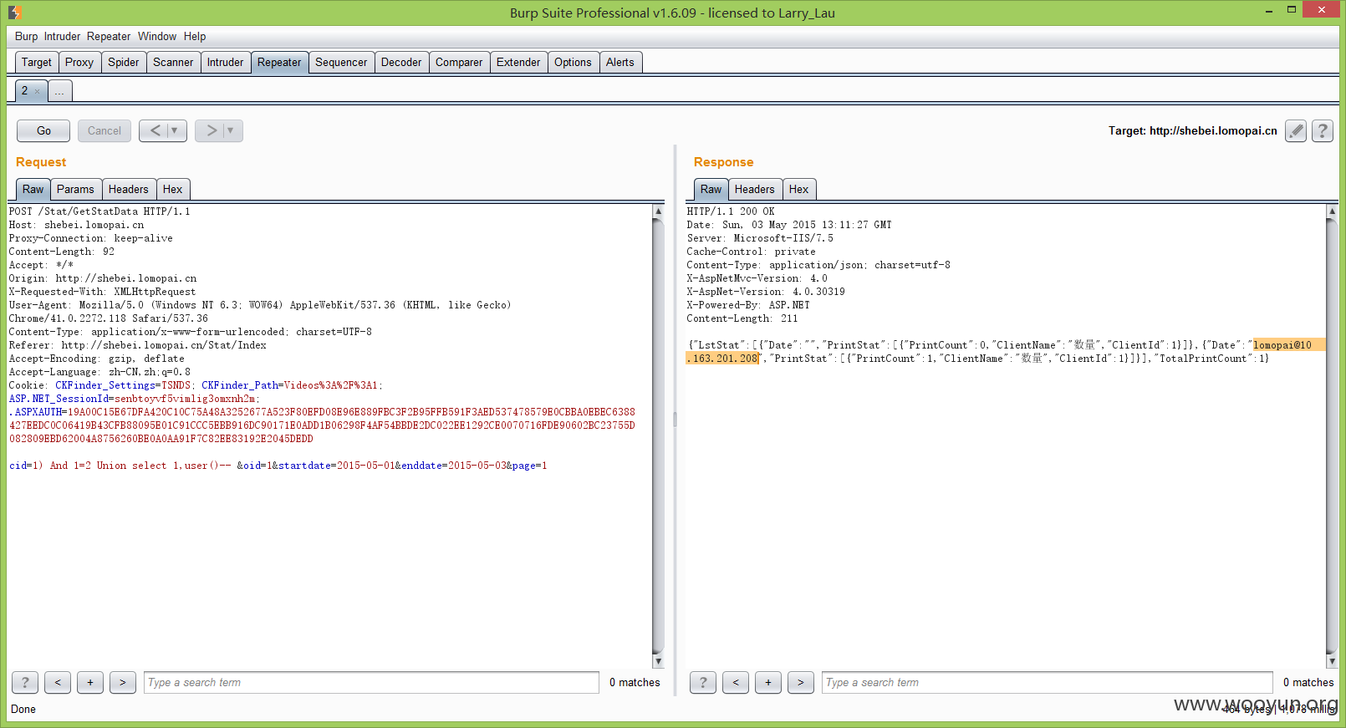This screenshot has width=1346, height=728.
Task: Go to previous match in request search
Action: 58,683
